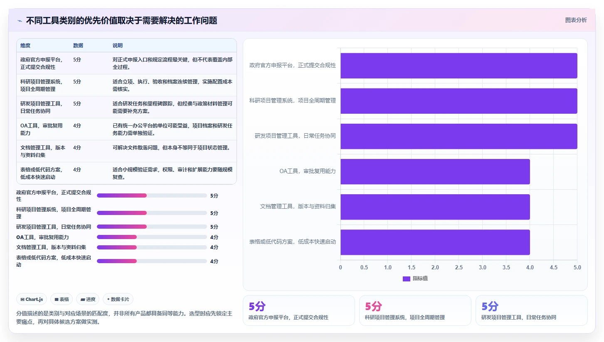Select the 数据卡片 tag pill
This screenshot has height=342, width=604.
(118, 299)
